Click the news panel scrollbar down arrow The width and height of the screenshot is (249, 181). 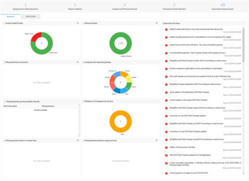244,174
